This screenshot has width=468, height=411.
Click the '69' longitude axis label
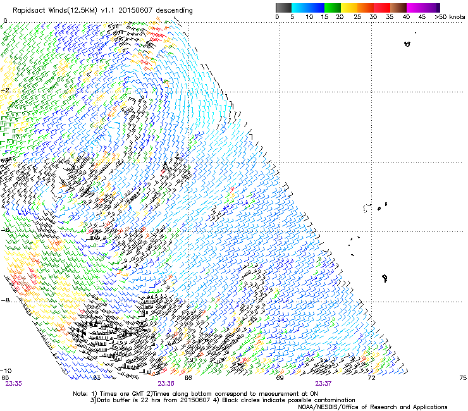280,378
